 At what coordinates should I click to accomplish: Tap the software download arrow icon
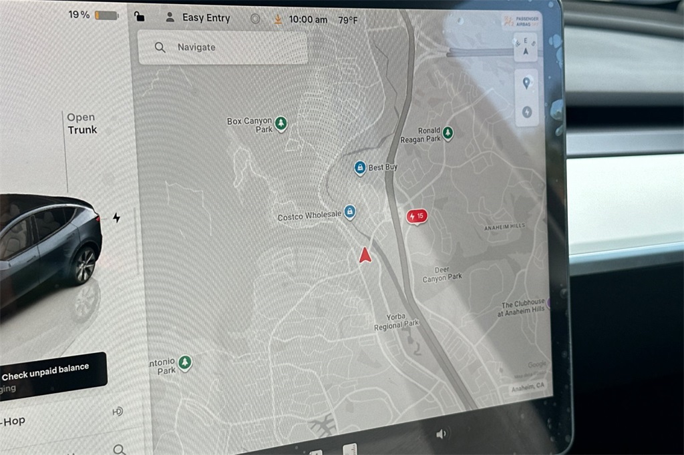(277, 19)
